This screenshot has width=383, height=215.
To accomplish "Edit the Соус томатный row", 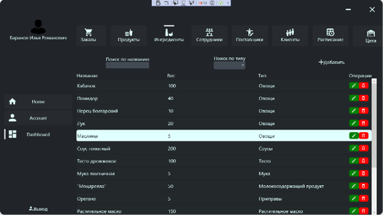I will click(x=354, y=148).
